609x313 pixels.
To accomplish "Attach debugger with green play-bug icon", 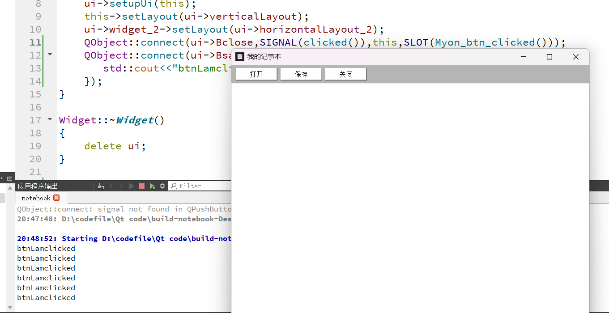I will [153, 186].
